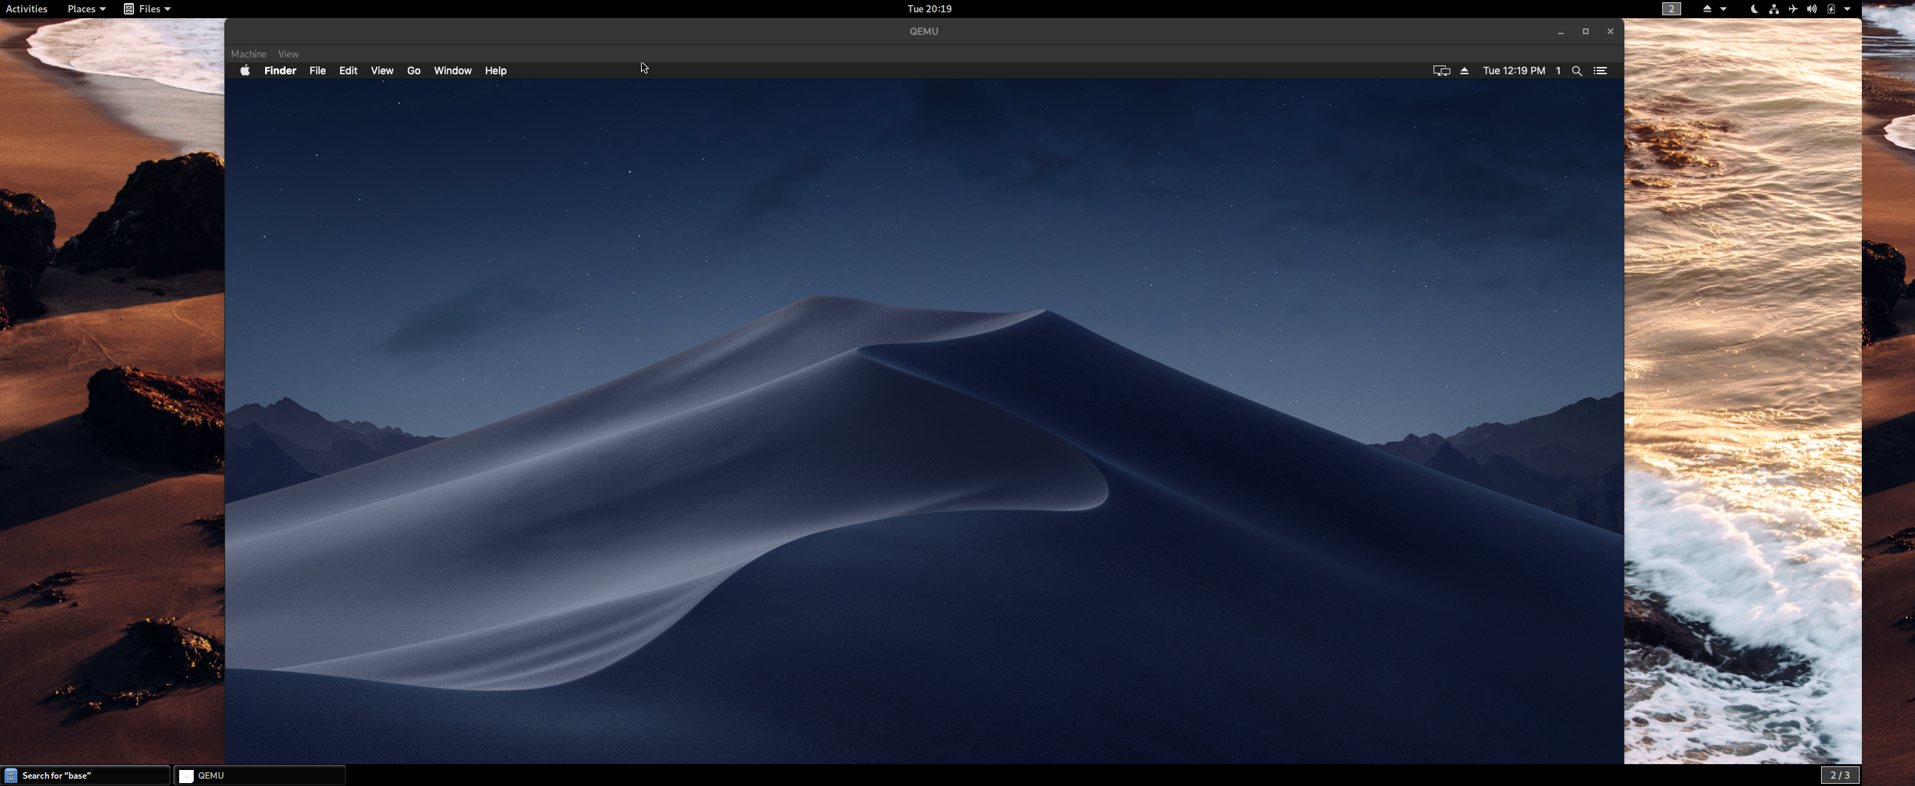This screenshot has width=1915, height=786.
Task: Click the 2/3 workspace switcher
Action: click(x=1840, y=776)
